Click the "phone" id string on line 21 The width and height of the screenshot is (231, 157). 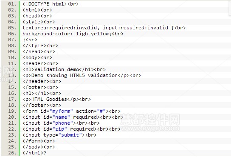(62, 123)
